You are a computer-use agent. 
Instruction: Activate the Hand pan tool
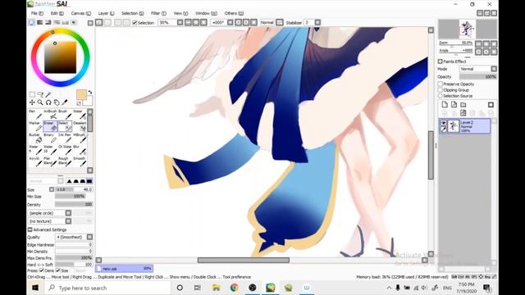57,102
